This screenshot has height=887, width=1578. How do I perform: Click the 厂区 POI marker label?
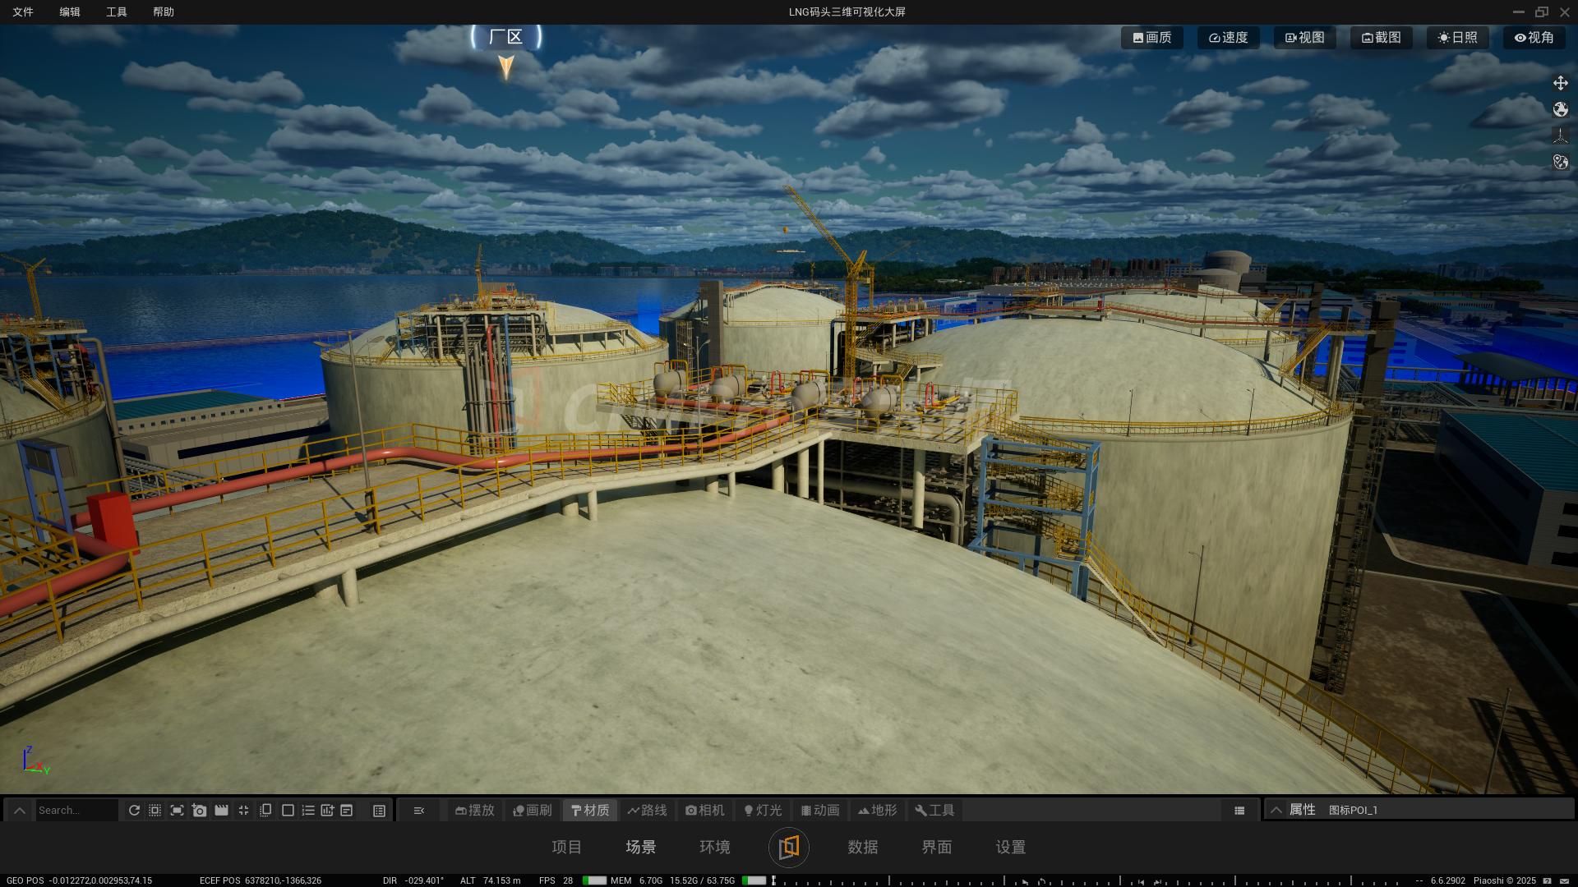pyautogui.click(x=506, y=37)
